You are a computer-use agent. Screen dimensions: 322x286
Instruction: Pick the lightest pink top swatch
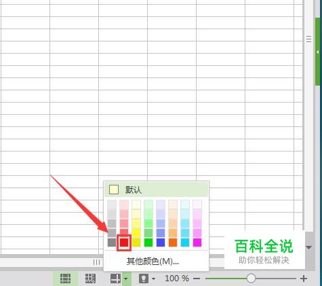(124, 204)
